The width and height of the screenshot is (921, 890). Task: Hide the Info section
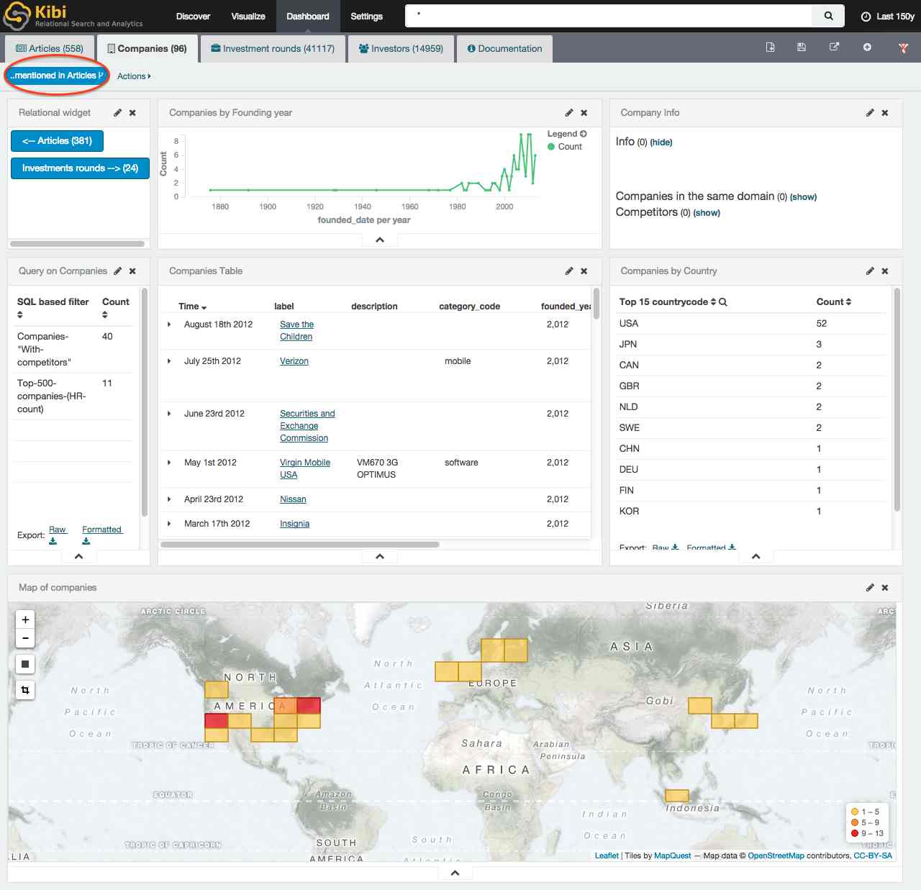[x=661, y=142]
